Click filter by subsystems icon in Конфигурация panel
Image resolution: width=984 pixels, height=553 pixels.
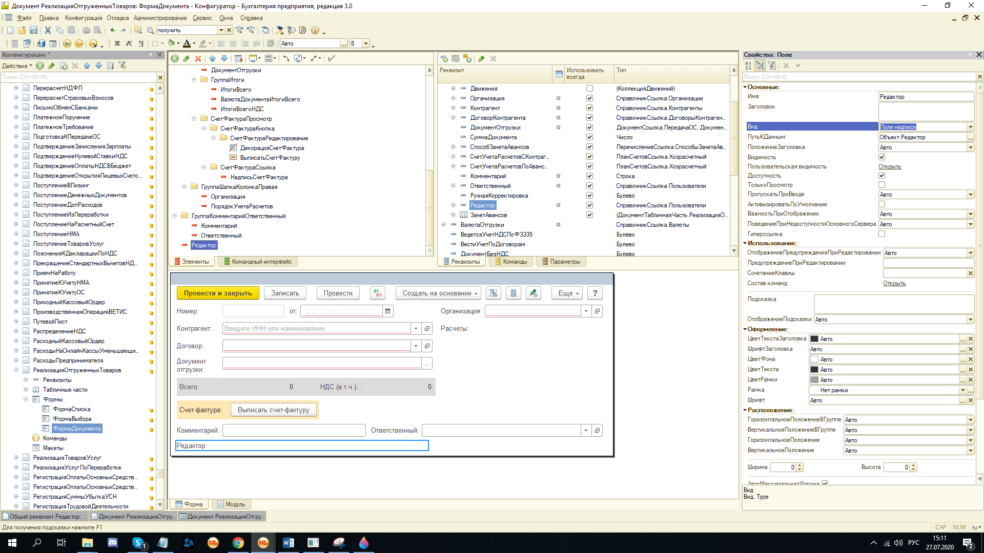click(x=122, y=66)
